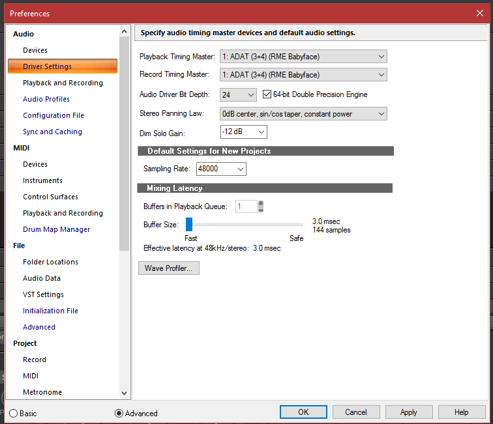Click the Buffers in Playback Queue spinner
The image size is (493, 424).
[261, 206]
